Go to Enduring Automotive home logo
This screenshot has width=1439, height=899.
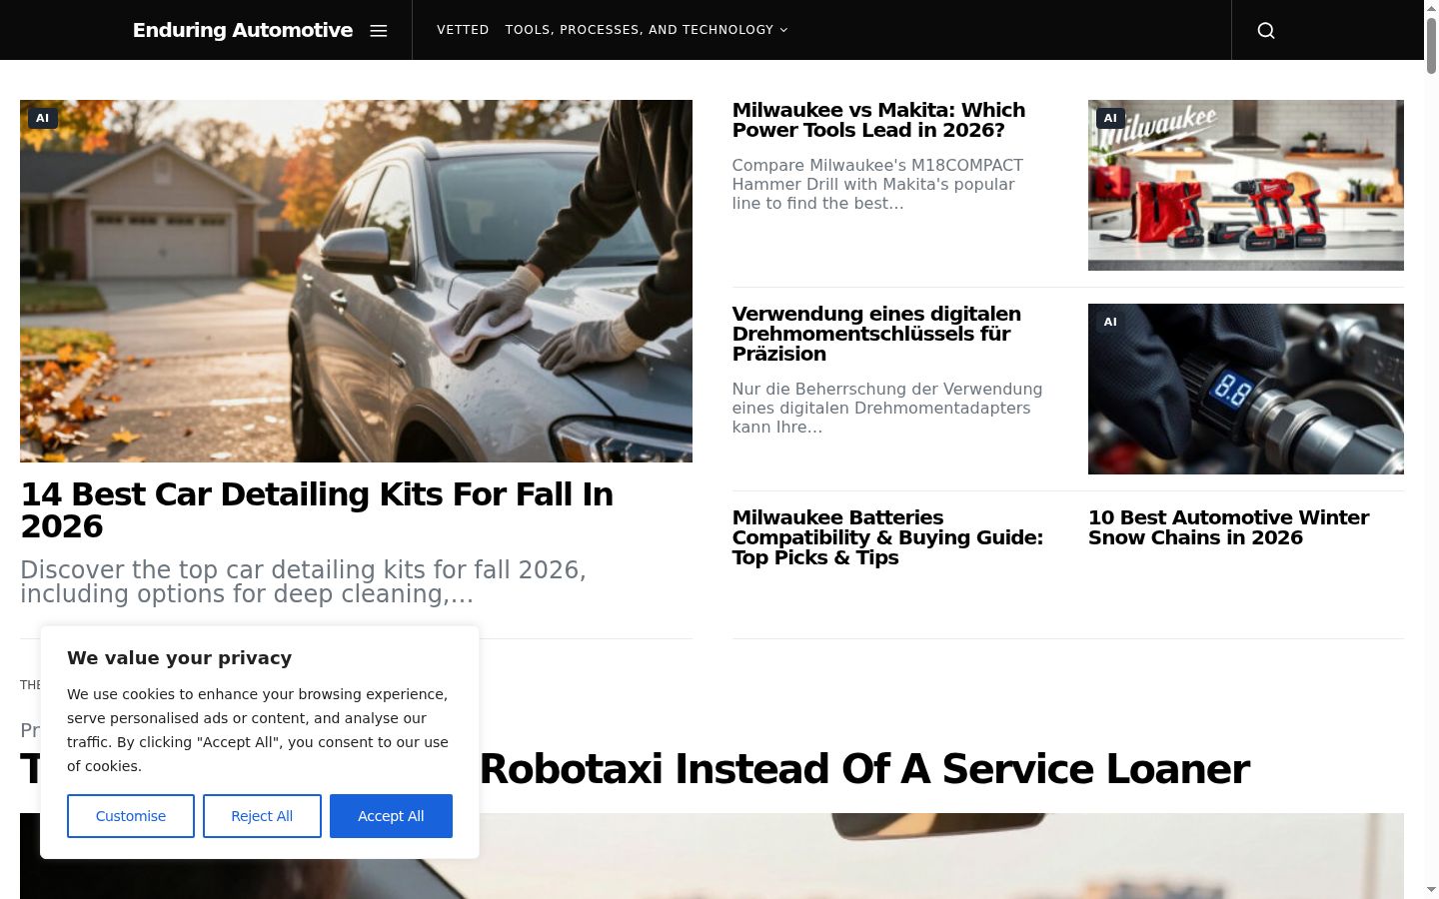pos(243,30)
